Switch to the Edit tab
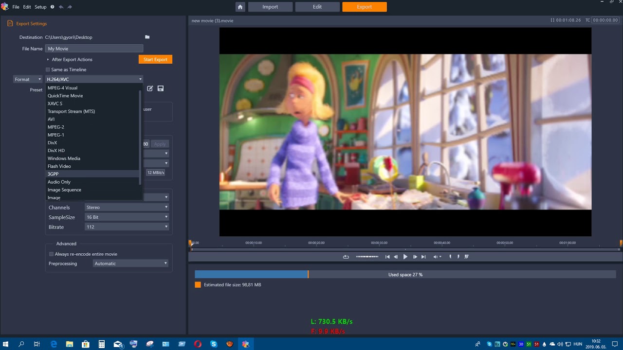The image size is (623, 350). (317, 7)
